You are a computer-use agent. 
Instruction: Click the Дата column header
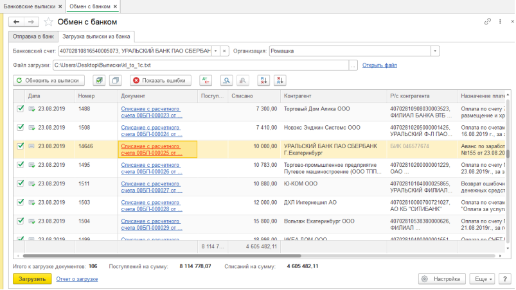pos(49,96)
